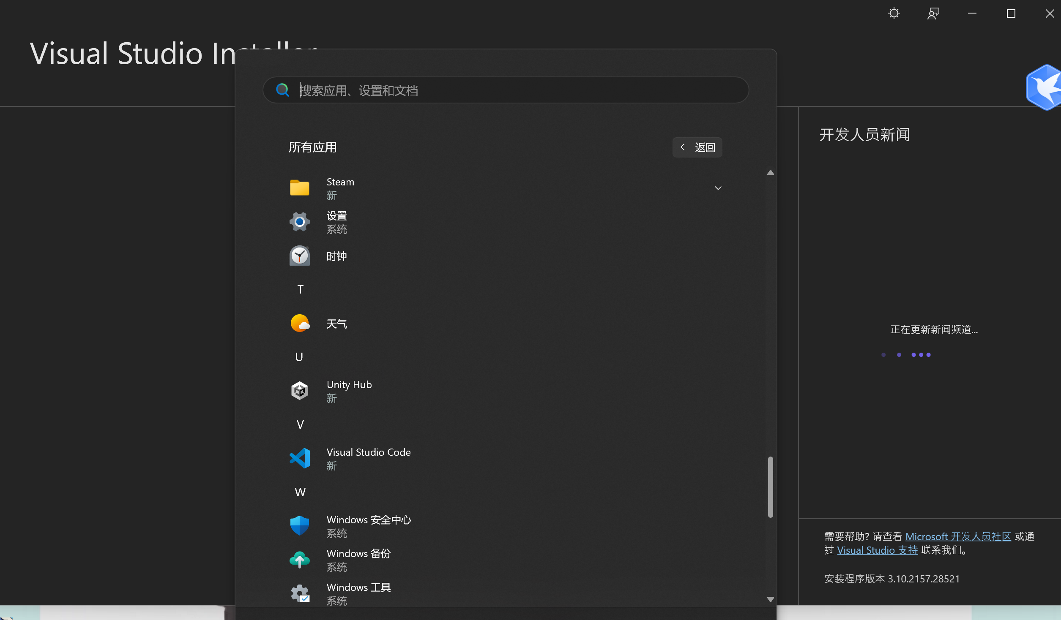Click the app list scrollbar thumb
1061x620 pixels.
(x=771, y=487)
